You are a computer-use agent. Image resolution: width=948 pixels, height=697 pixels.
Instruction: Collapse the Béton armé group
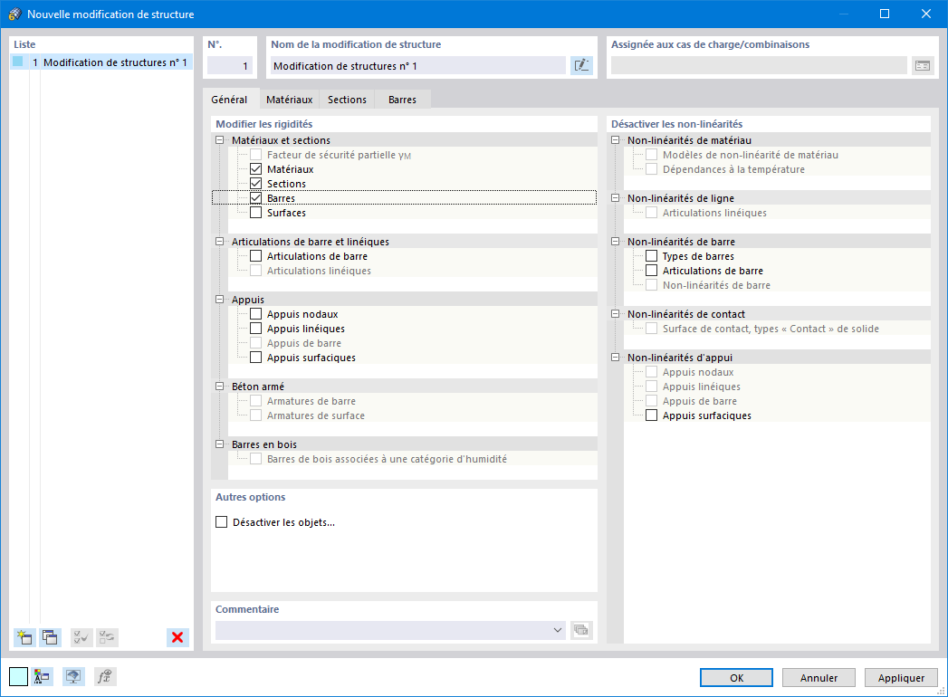click(x=219, y=387)
